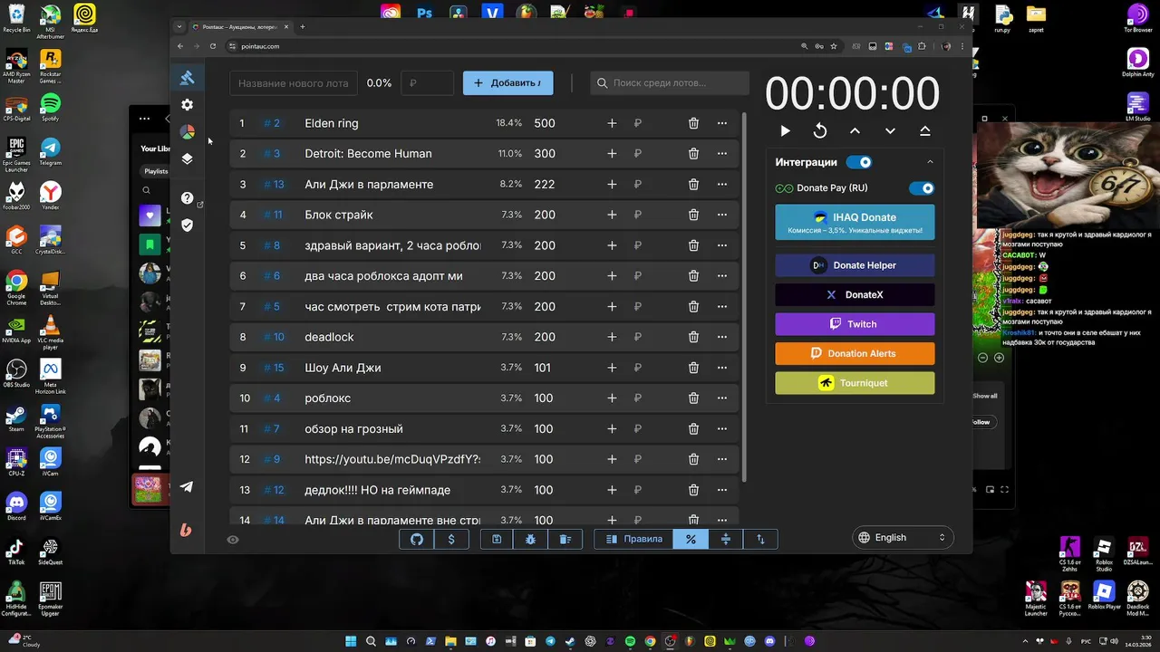Connect the Donate Helper integration

pos(855,265)
